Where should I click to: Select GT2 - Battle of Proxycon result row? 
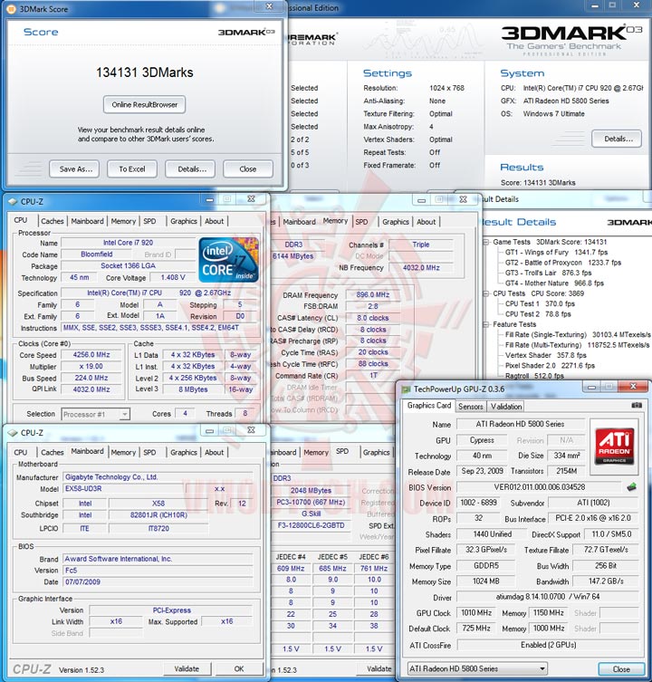click(563, 263)
